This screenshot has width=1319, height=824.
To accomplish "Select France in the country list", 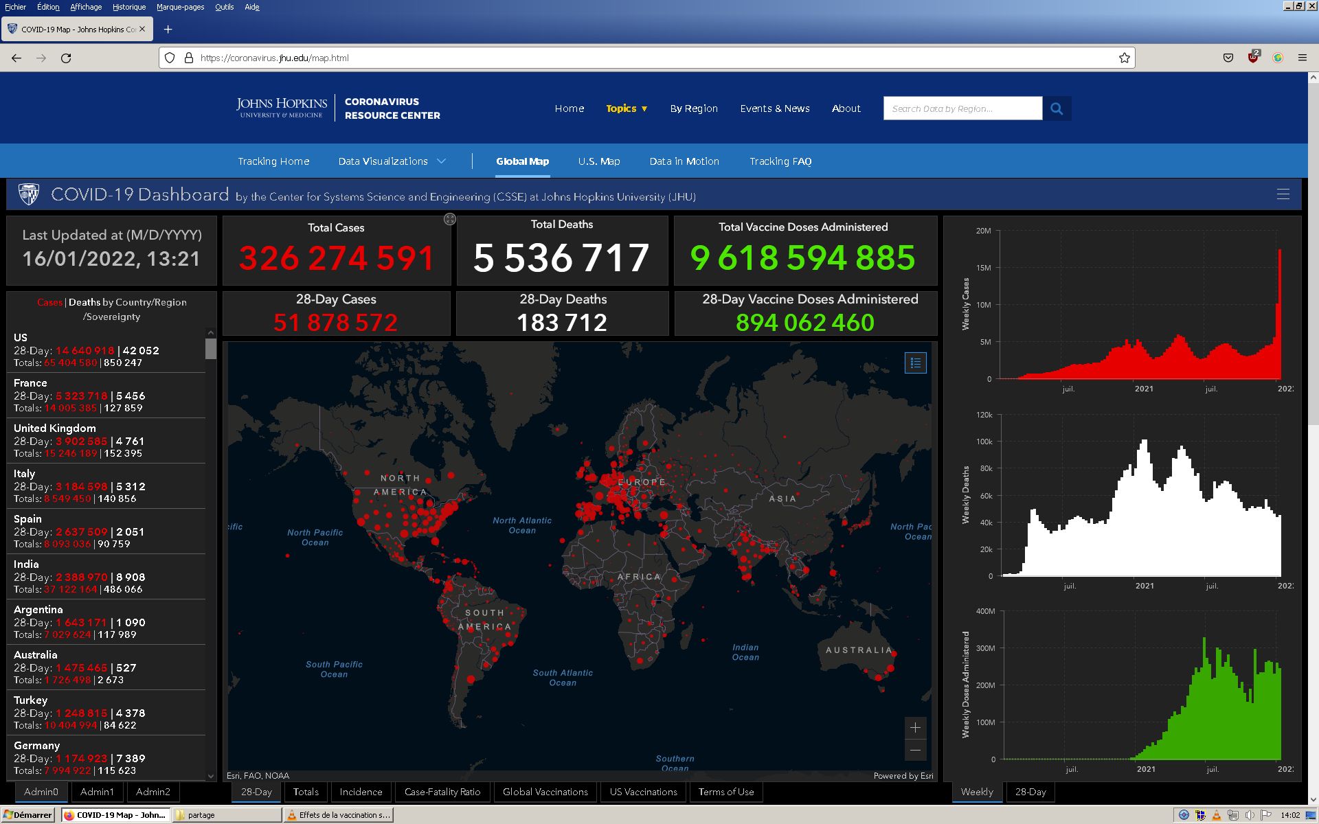I will 106,396.
